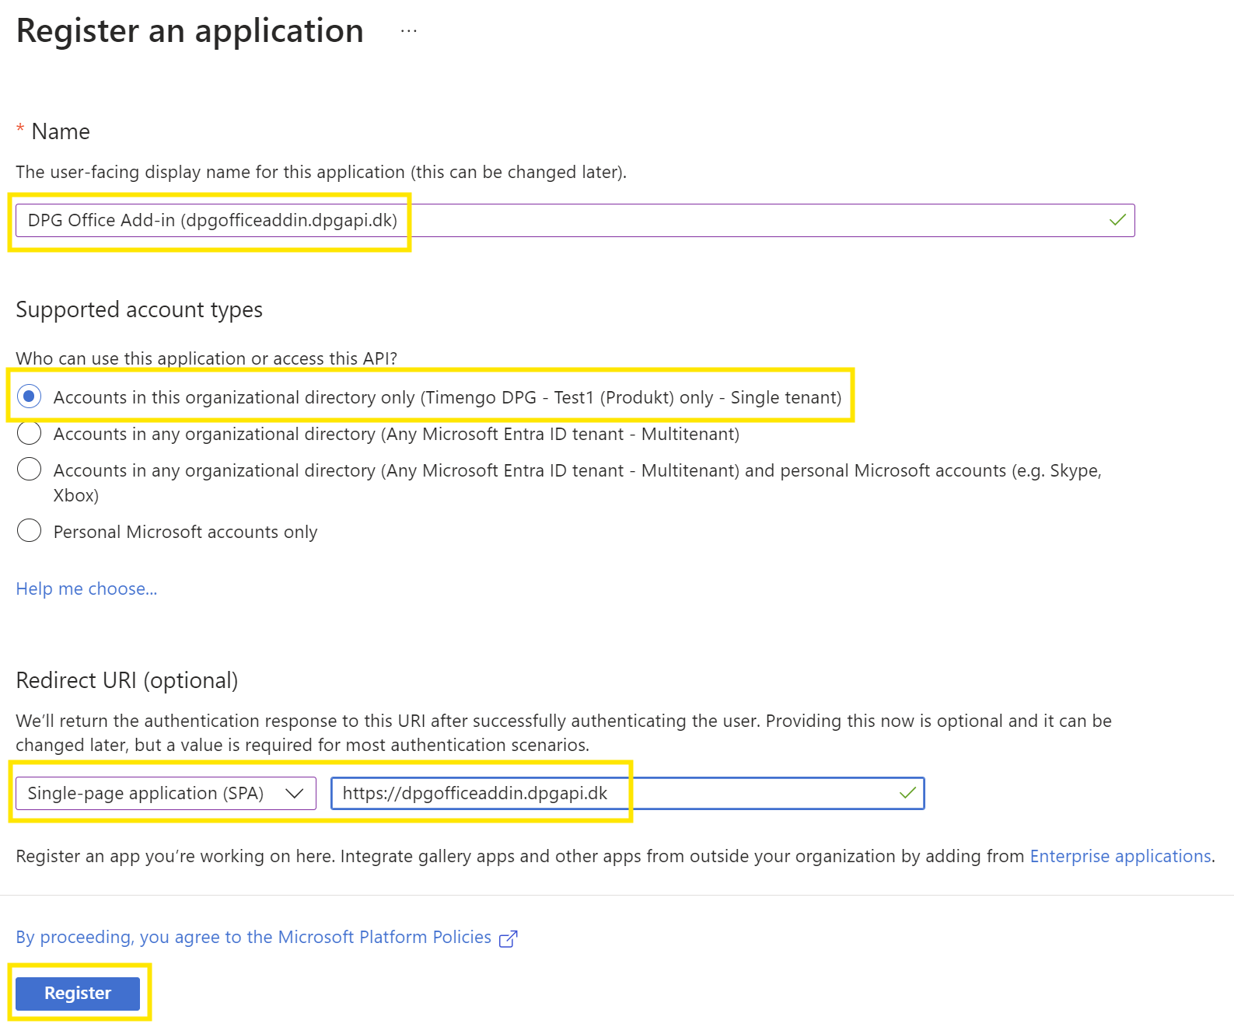Choose the Multitenant-only Entra ID accounts option
Image resolution: width=1234 pixels, height=1027 pixels.
point(30,433)
